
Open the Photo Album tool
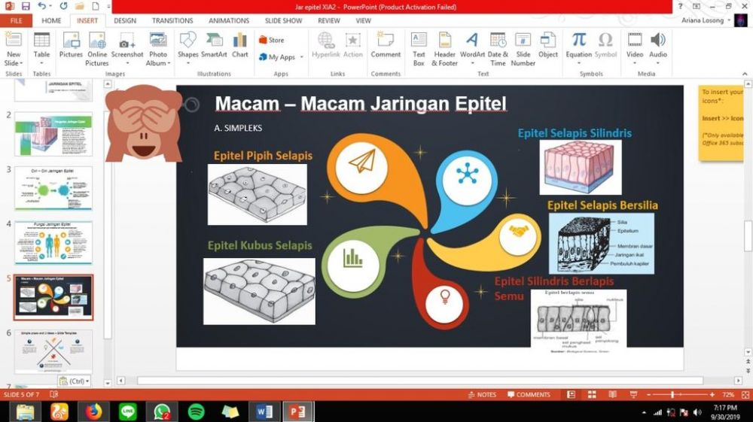point(158,49)
